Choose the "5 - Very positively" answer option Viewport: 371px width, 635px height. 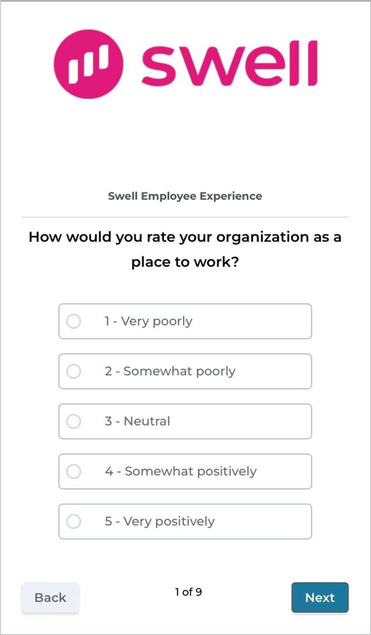coord(185,521)
